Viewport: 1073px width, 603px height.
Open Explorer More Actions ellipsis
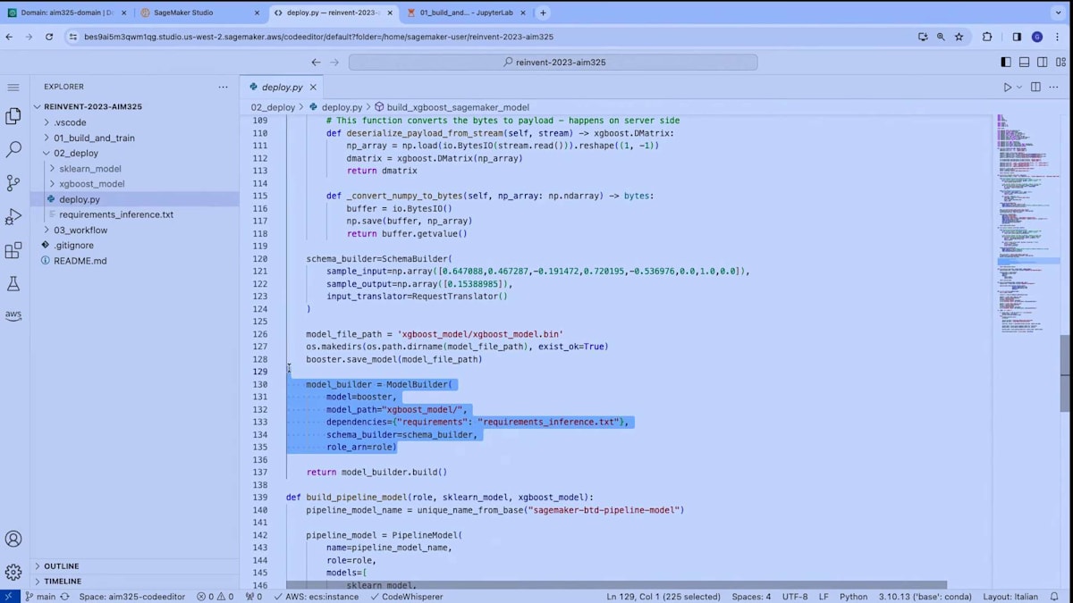tap(224, 87)
